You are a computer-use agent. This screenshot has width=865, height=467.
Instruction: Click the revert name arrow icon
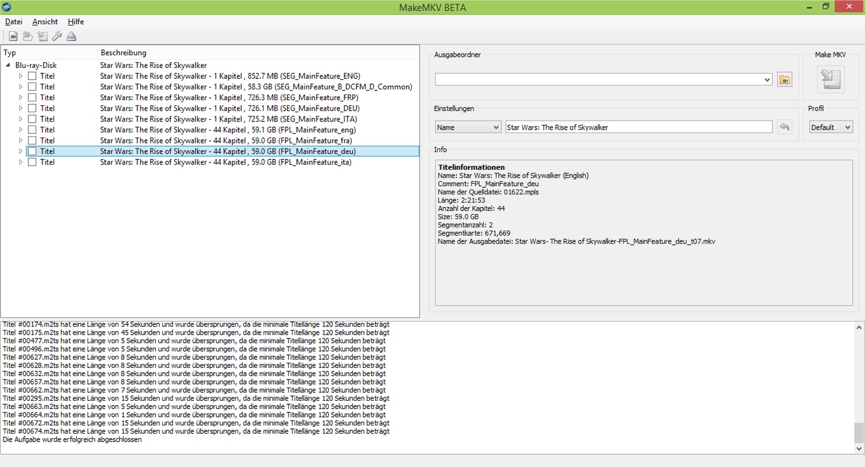[x=784, y=127]
